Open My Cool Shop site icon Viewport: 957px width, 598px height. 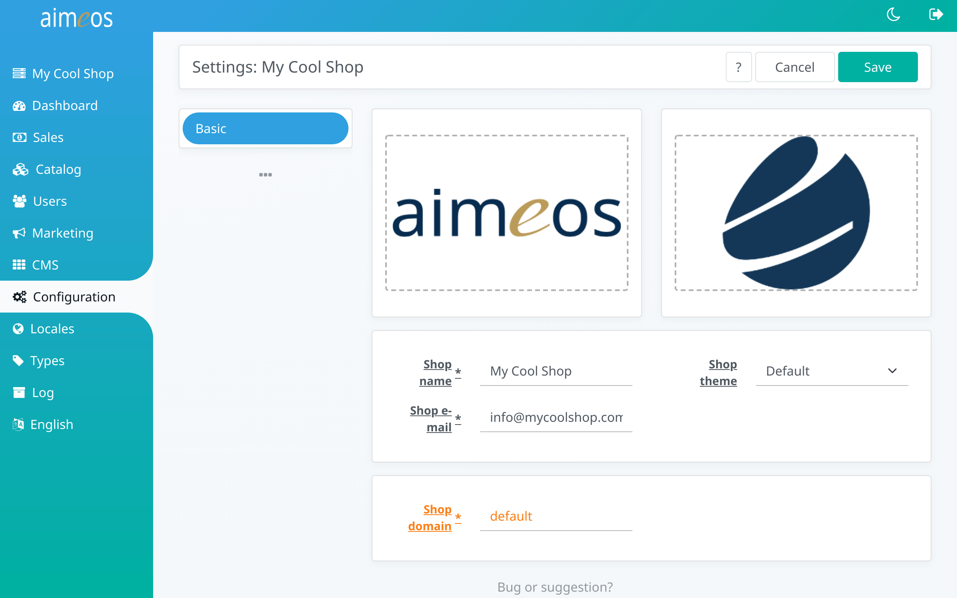coord(19,73)
